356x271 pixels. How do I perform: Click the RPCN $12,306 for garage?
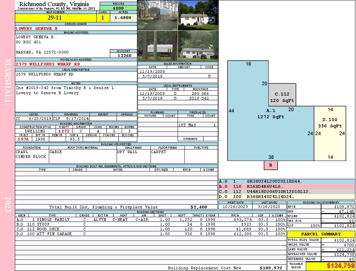[x=242, y=234]
